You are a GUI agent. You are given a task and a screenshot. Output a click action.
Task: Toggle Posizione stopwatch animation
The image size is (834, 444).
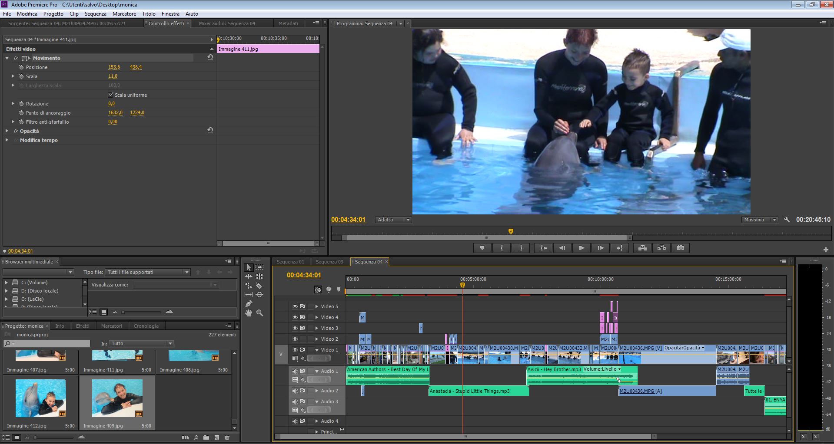click(21, 67)
